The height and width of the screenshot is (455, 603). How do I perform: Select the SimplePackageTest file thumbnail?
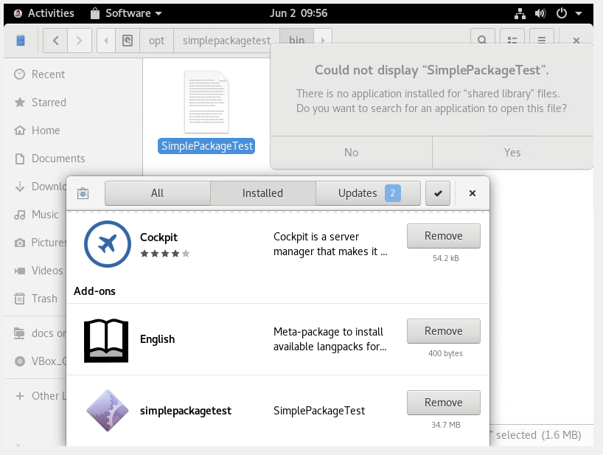pos(206,102)
